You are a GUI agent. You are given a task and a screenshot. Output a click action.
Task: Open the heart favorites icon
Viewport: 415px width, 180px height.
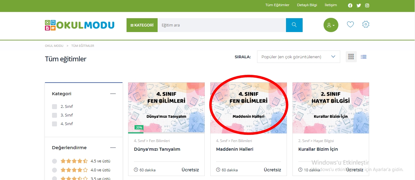pos(350,24)
